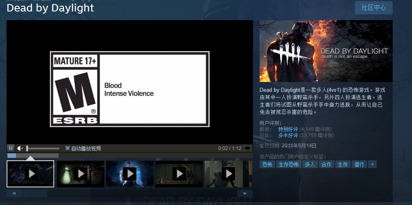This screenshot has height=205, width=412.
Task: Click the ESRB Mature 17+ video frame
Action: coord(129,82)
